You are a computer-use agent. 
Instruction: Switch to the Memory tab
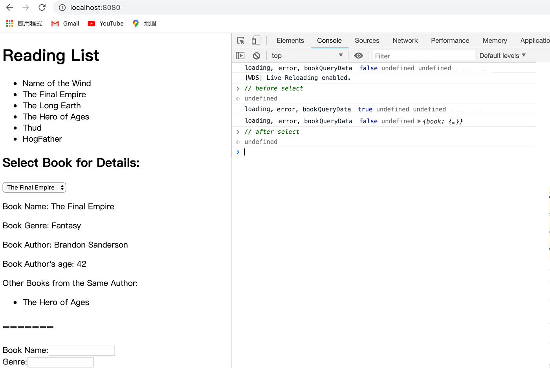(x=495, y=40)
